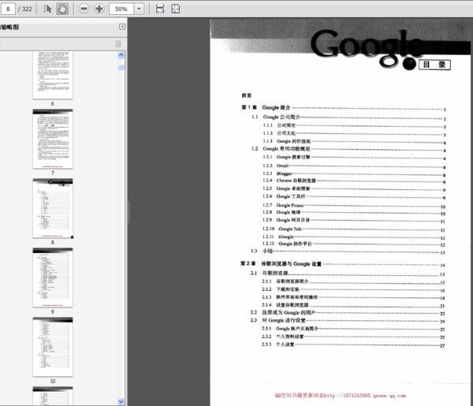Collapse the thumbnails panel with its arrow button
This screenshot has width=473, height=406.
(122, 27)
